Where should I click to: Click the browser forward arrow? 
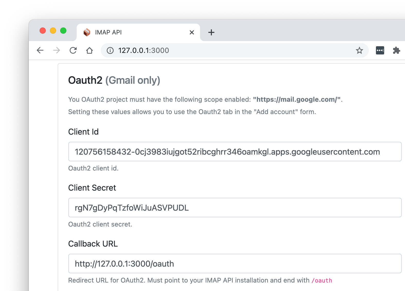[57, 50]
